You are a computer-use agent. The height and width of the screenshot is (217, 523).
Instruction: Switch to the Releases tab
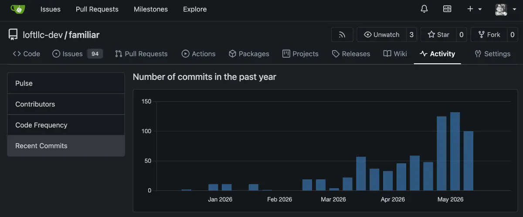click(x=351, y=54)
